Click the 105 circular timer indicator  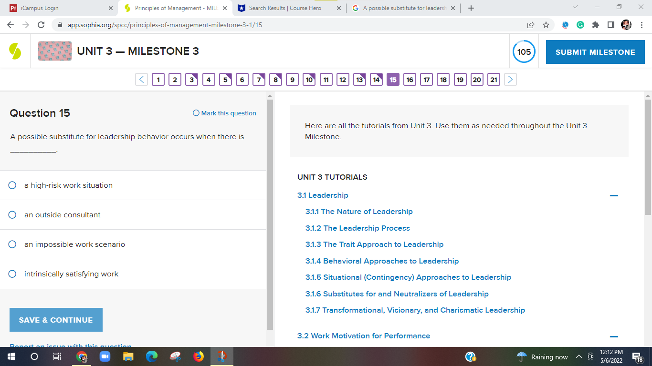[524, 52]
